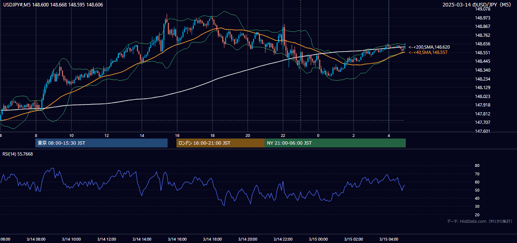Click the 3/14 14:00 date axis label

pyautogui.click(x=142, y=239)
